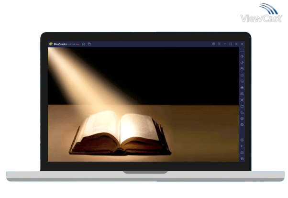Click the square play-button sidebar icon
The width and height of the screenshot is (288, 198).
tap(242, 69)
